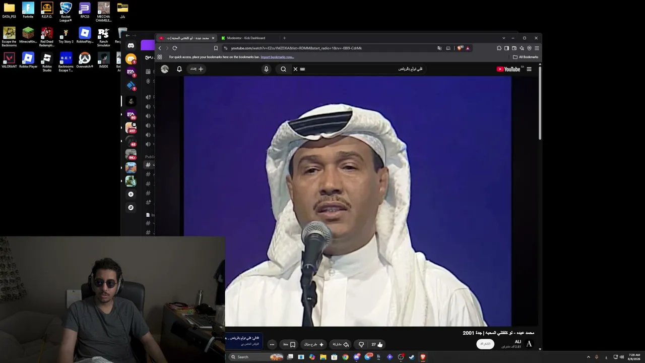645x363 pixels.
Task: Clear the YouTube search box
Action: click(x=295, y=69)
